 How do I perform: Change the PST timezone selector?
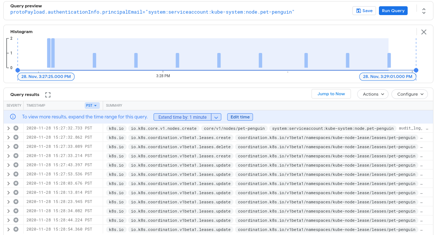(x=92, y=106)
